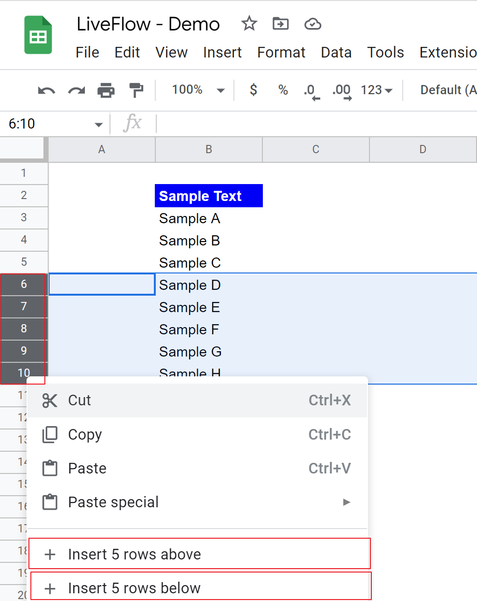
Task: Star the LiveFlow - Demo spreadsheet
Action: pyautogui.click(x=249, y=23)
